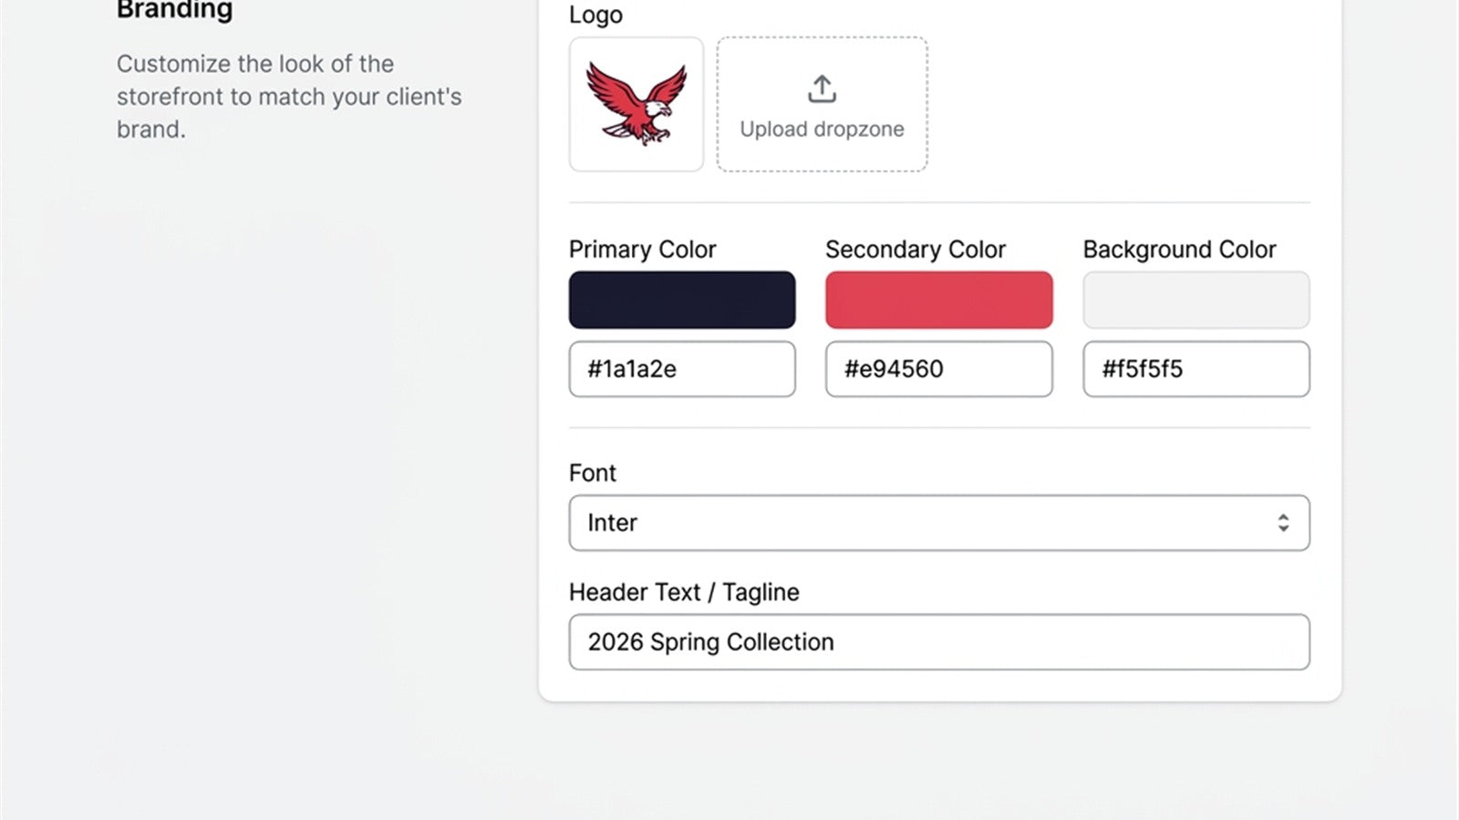Click into the 2026 Spring Collection field
The width and height of the screenshot is (1459, 820).
(x=939, y=642)
